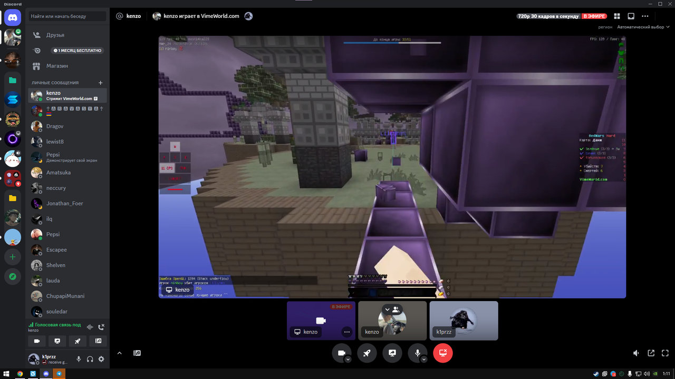The height and width of the screenshot is (379, 675).
Task: Collapse participants arrow on kenzo tile
Action: (x=388, y=310)
